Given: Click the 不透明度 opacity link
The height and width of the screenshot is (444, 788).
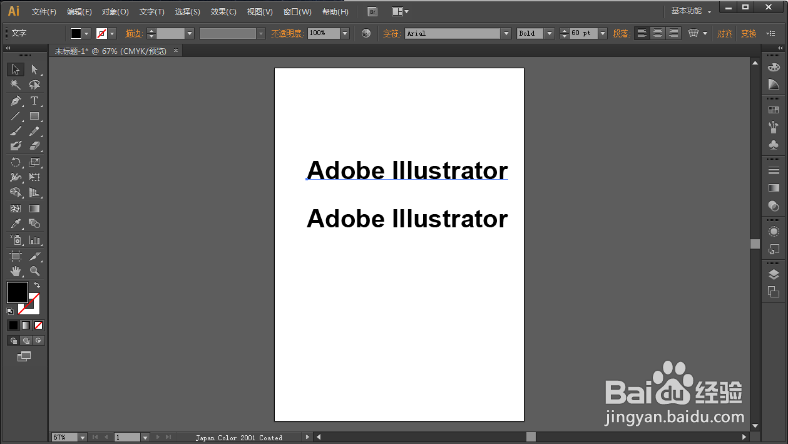Looking at the screenshot, I should pos(287,33).
